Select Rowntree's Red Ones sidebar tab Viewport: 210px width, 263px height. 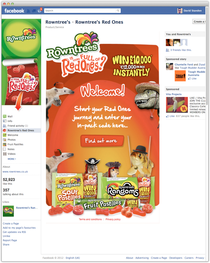tap(21, 130)
